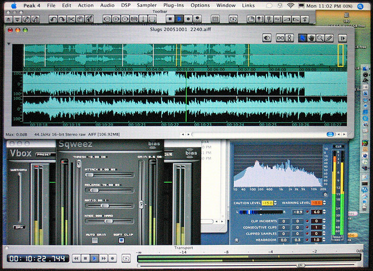Image resolution: width=373 pixels, height=271 pixels.
Task: Select the Pencil tool in Slugs window
Action: point(329,38)
